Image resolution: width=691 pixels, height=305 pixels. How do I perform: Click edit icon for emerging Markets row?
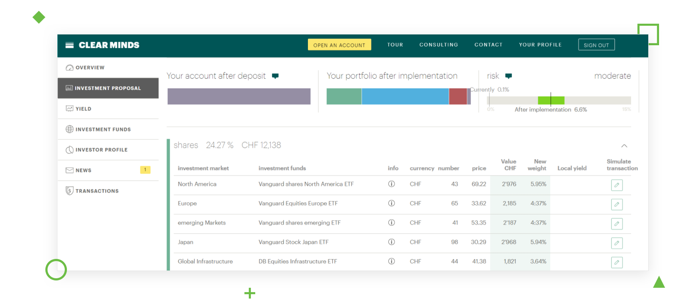(x=617, y=224)
